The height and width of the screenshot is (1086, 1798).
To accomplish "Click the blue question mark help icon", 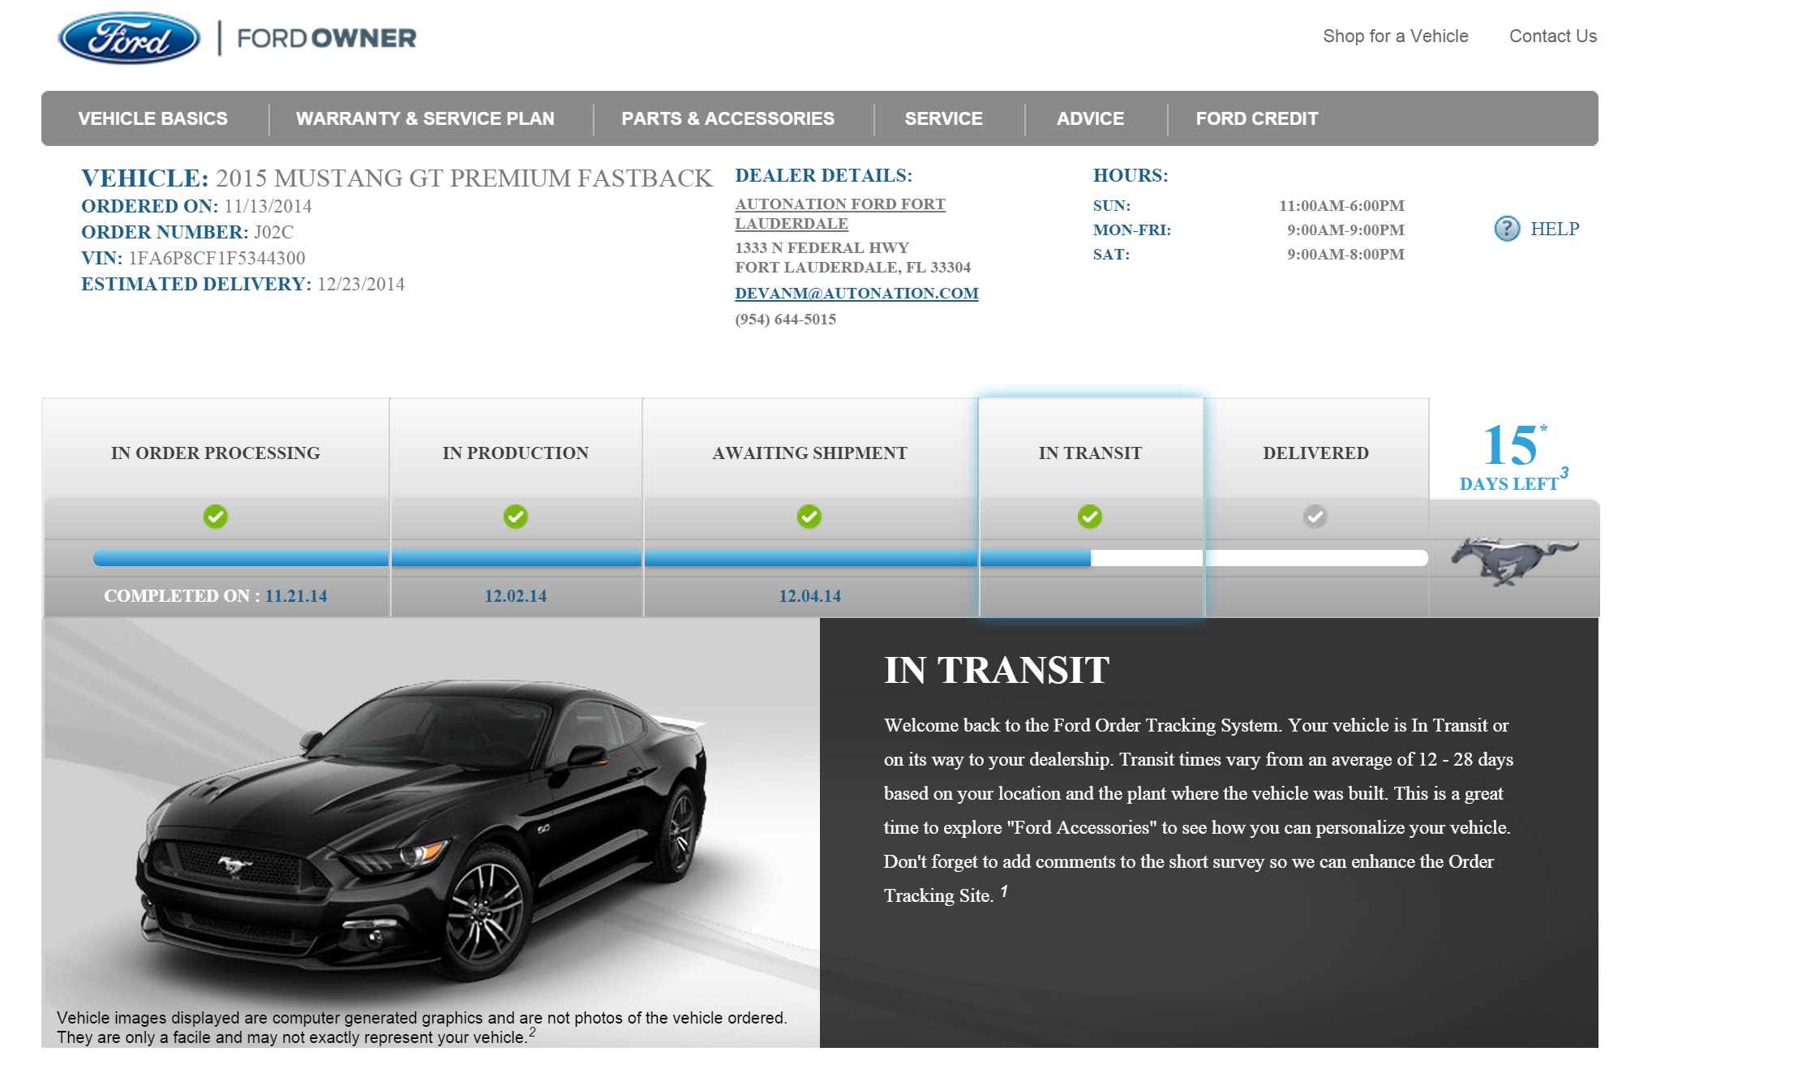I will tap(1507, 229).
